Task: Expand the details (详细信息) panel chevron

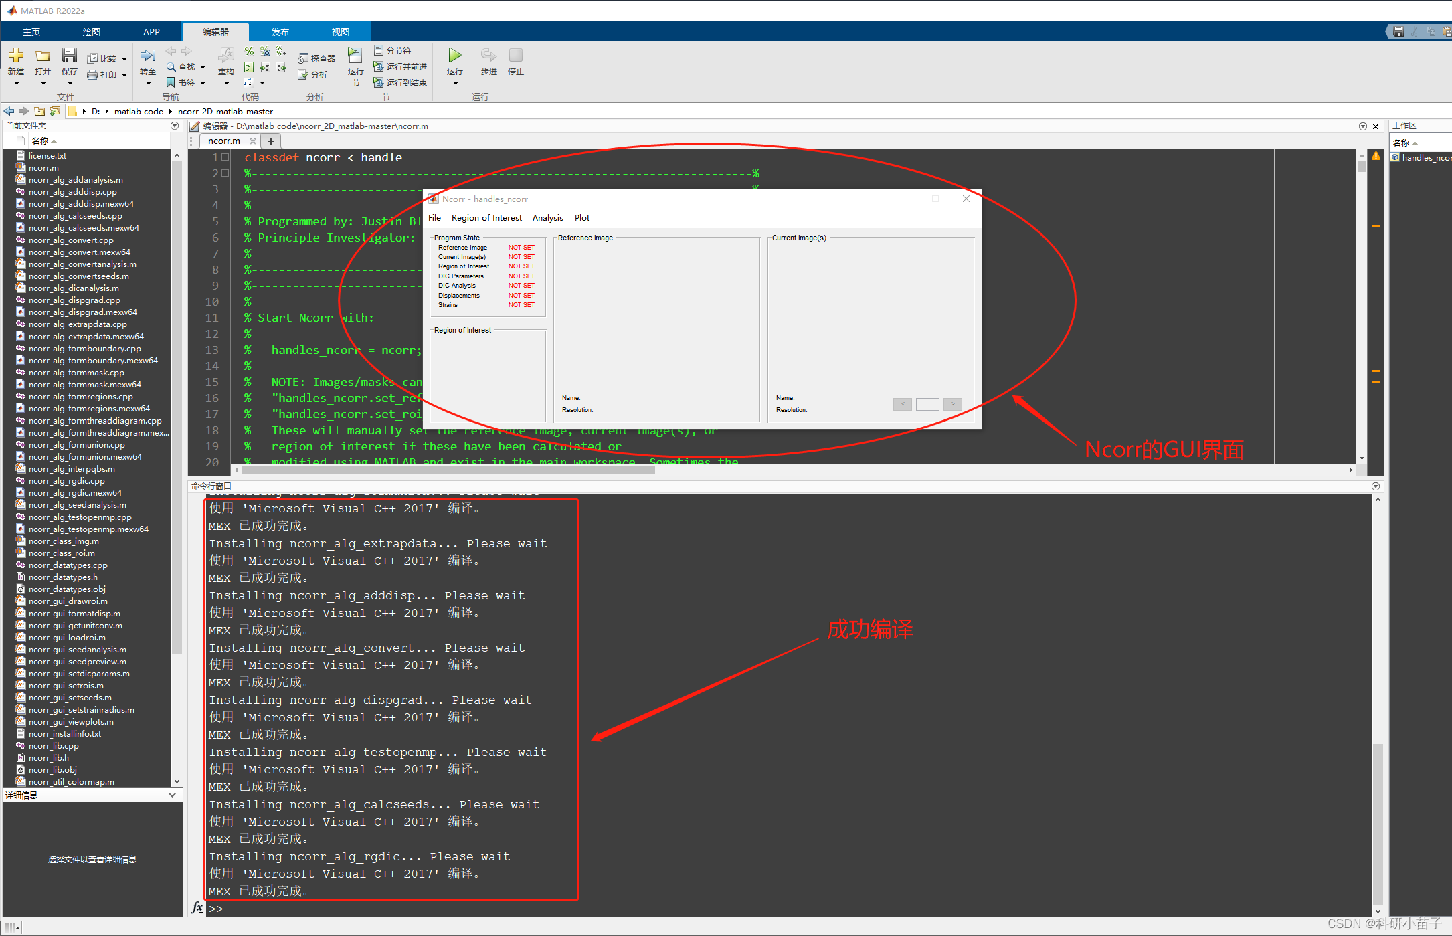Action: coord(173,795)
